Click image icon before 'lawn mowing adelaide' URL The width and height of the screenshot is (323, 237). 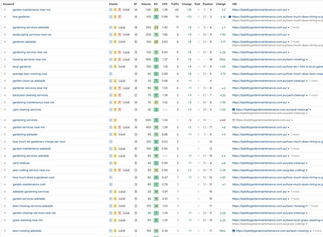234,231
